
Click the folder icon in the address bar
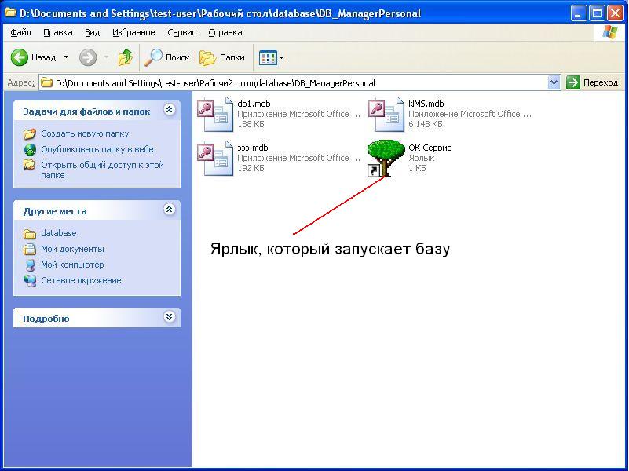point(47,83)
